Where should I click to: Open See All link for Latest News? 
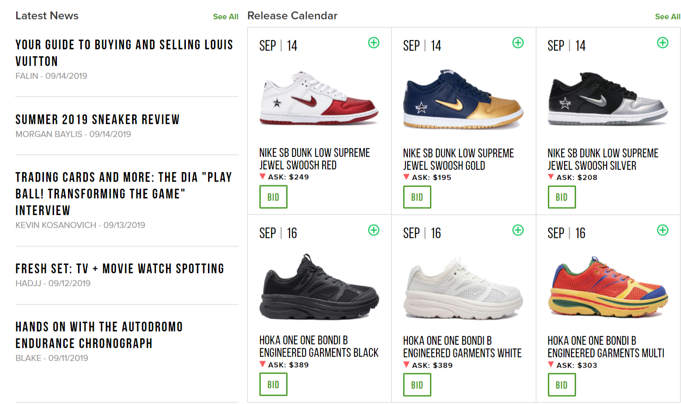(x=226, y=17)
